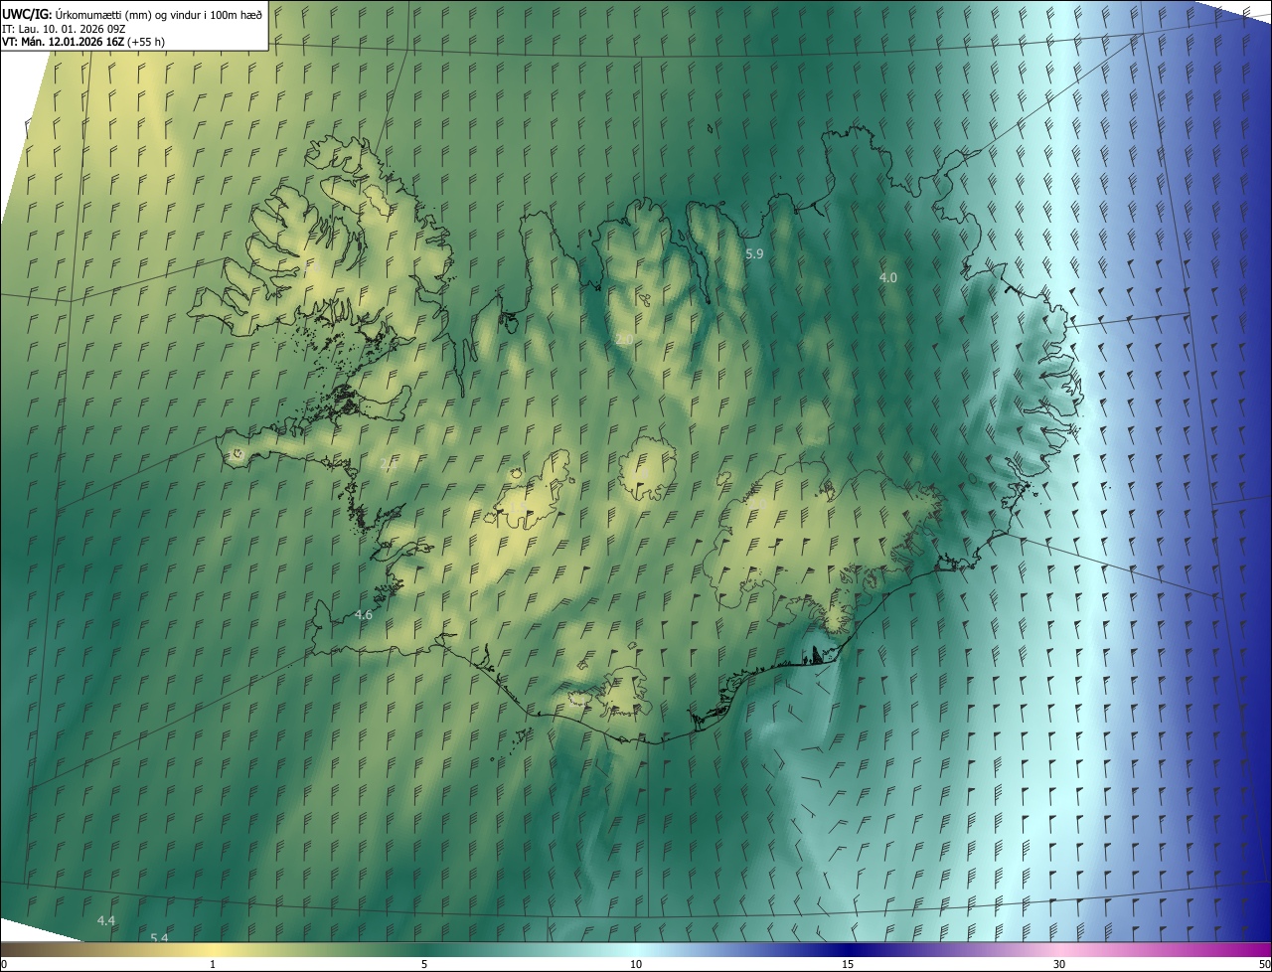Click the 2.0 value on the map
The image size is (1272, 972).
coord(624,340)
